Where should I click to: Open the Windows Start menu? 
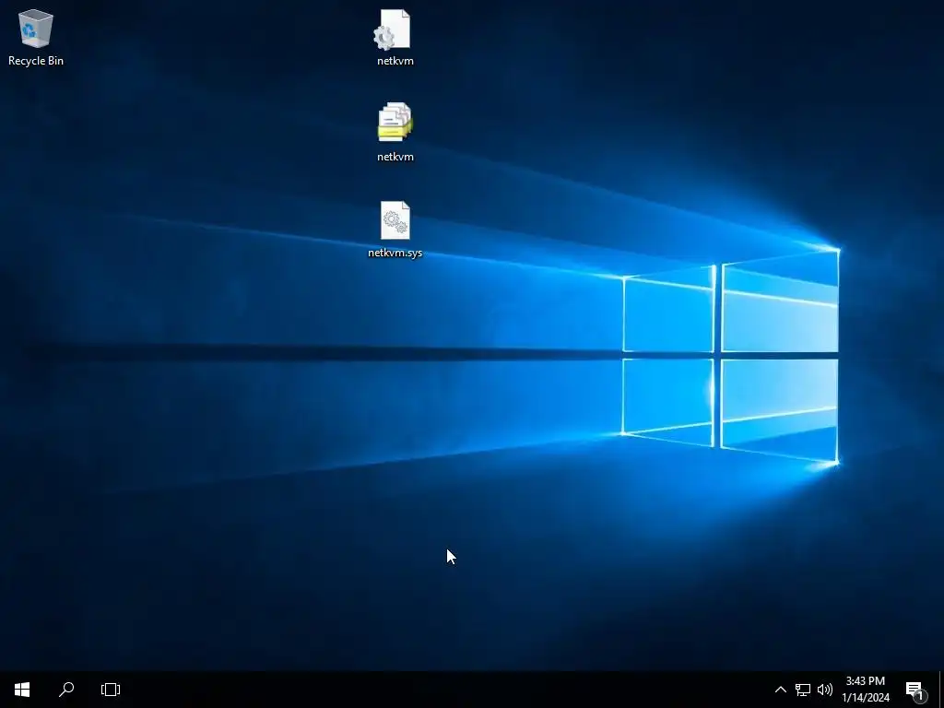[22, 690]
